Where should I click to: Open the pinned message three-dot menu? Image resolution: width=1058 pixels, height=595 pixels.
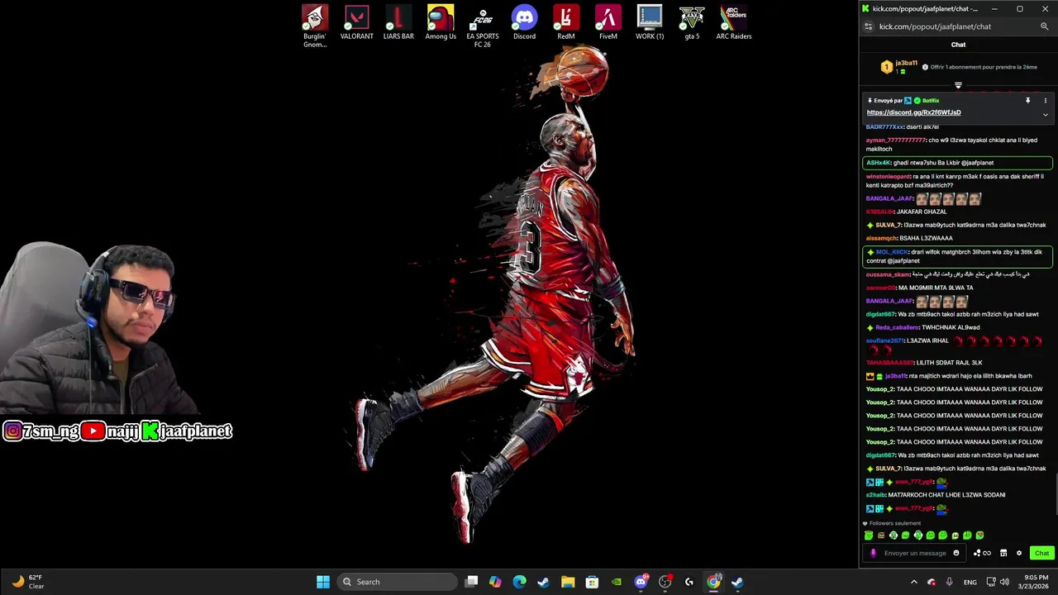point(1045,101)
